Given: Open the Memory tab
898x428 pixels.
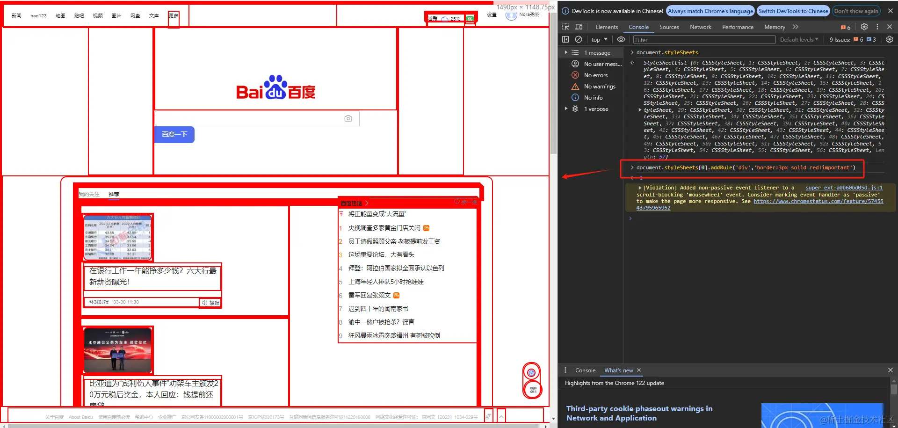Looking at the screenshot, I should tap(775, 27).
